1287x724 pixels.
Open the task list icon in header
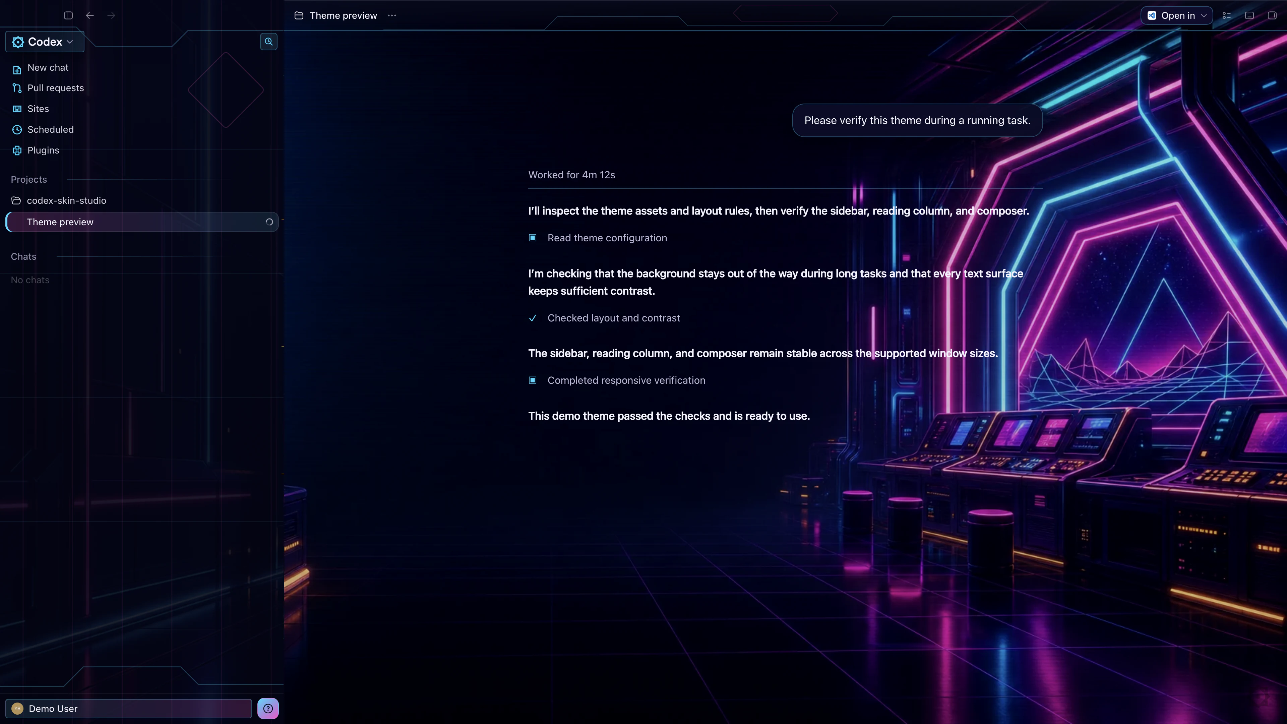1227,15
